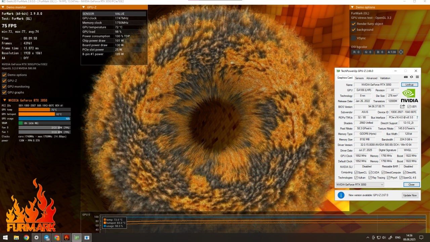Disable the GPU graphs checkbox
Viewport: 430px width, 242px height.
pyautogui.click(x=4, y=92)
